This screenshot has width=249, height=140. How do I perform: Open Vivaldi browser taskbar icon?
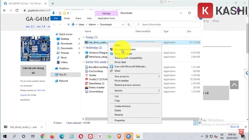(90, 136)
